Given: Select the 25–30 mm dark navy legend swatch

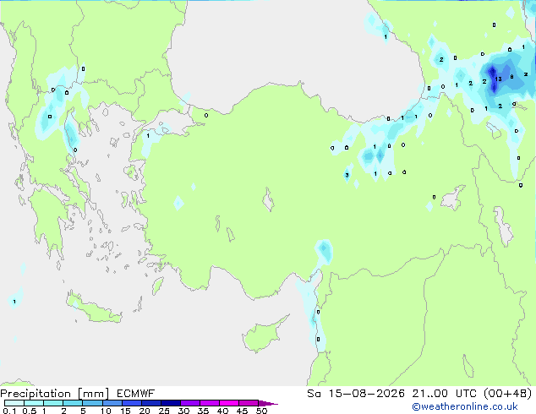Looking at the screenshot, I should [171, 403].
